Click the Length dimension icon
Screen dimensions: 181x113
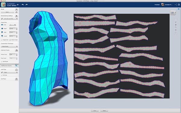coord(2,36)
